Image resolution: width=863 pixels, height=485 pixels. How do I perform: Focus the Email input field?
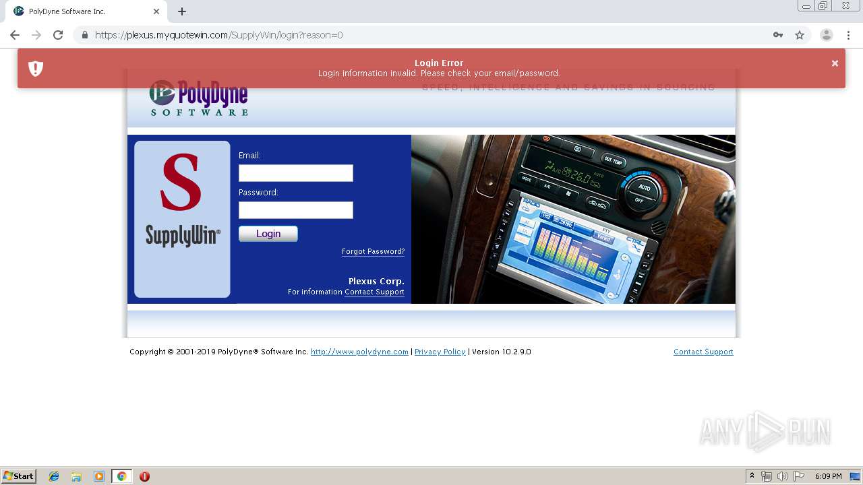tap(295, 173)
